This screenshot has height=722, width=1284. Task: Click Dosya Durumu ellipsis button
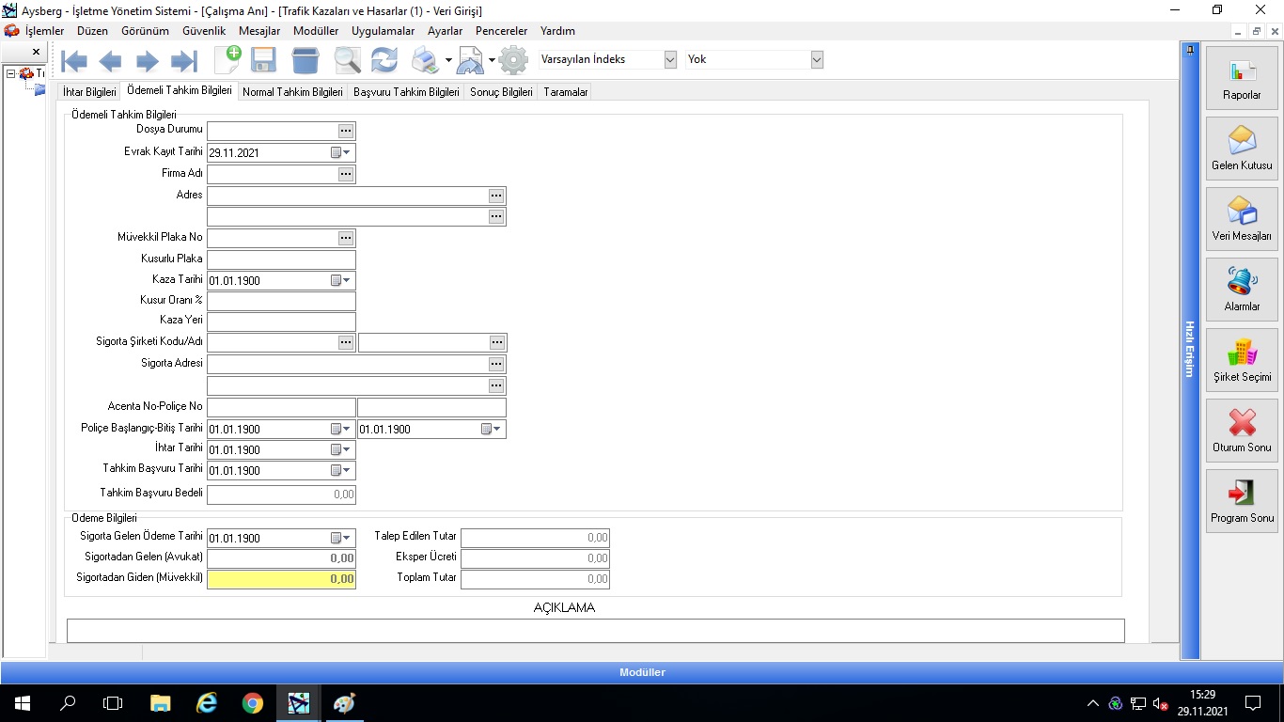(346, 131)
